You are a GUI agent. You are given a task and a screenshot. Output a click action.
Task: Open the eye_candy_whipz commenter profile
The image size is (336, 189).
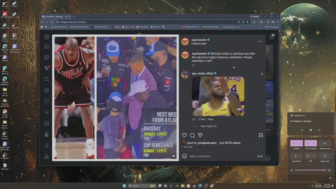click(x=202, y=73)
